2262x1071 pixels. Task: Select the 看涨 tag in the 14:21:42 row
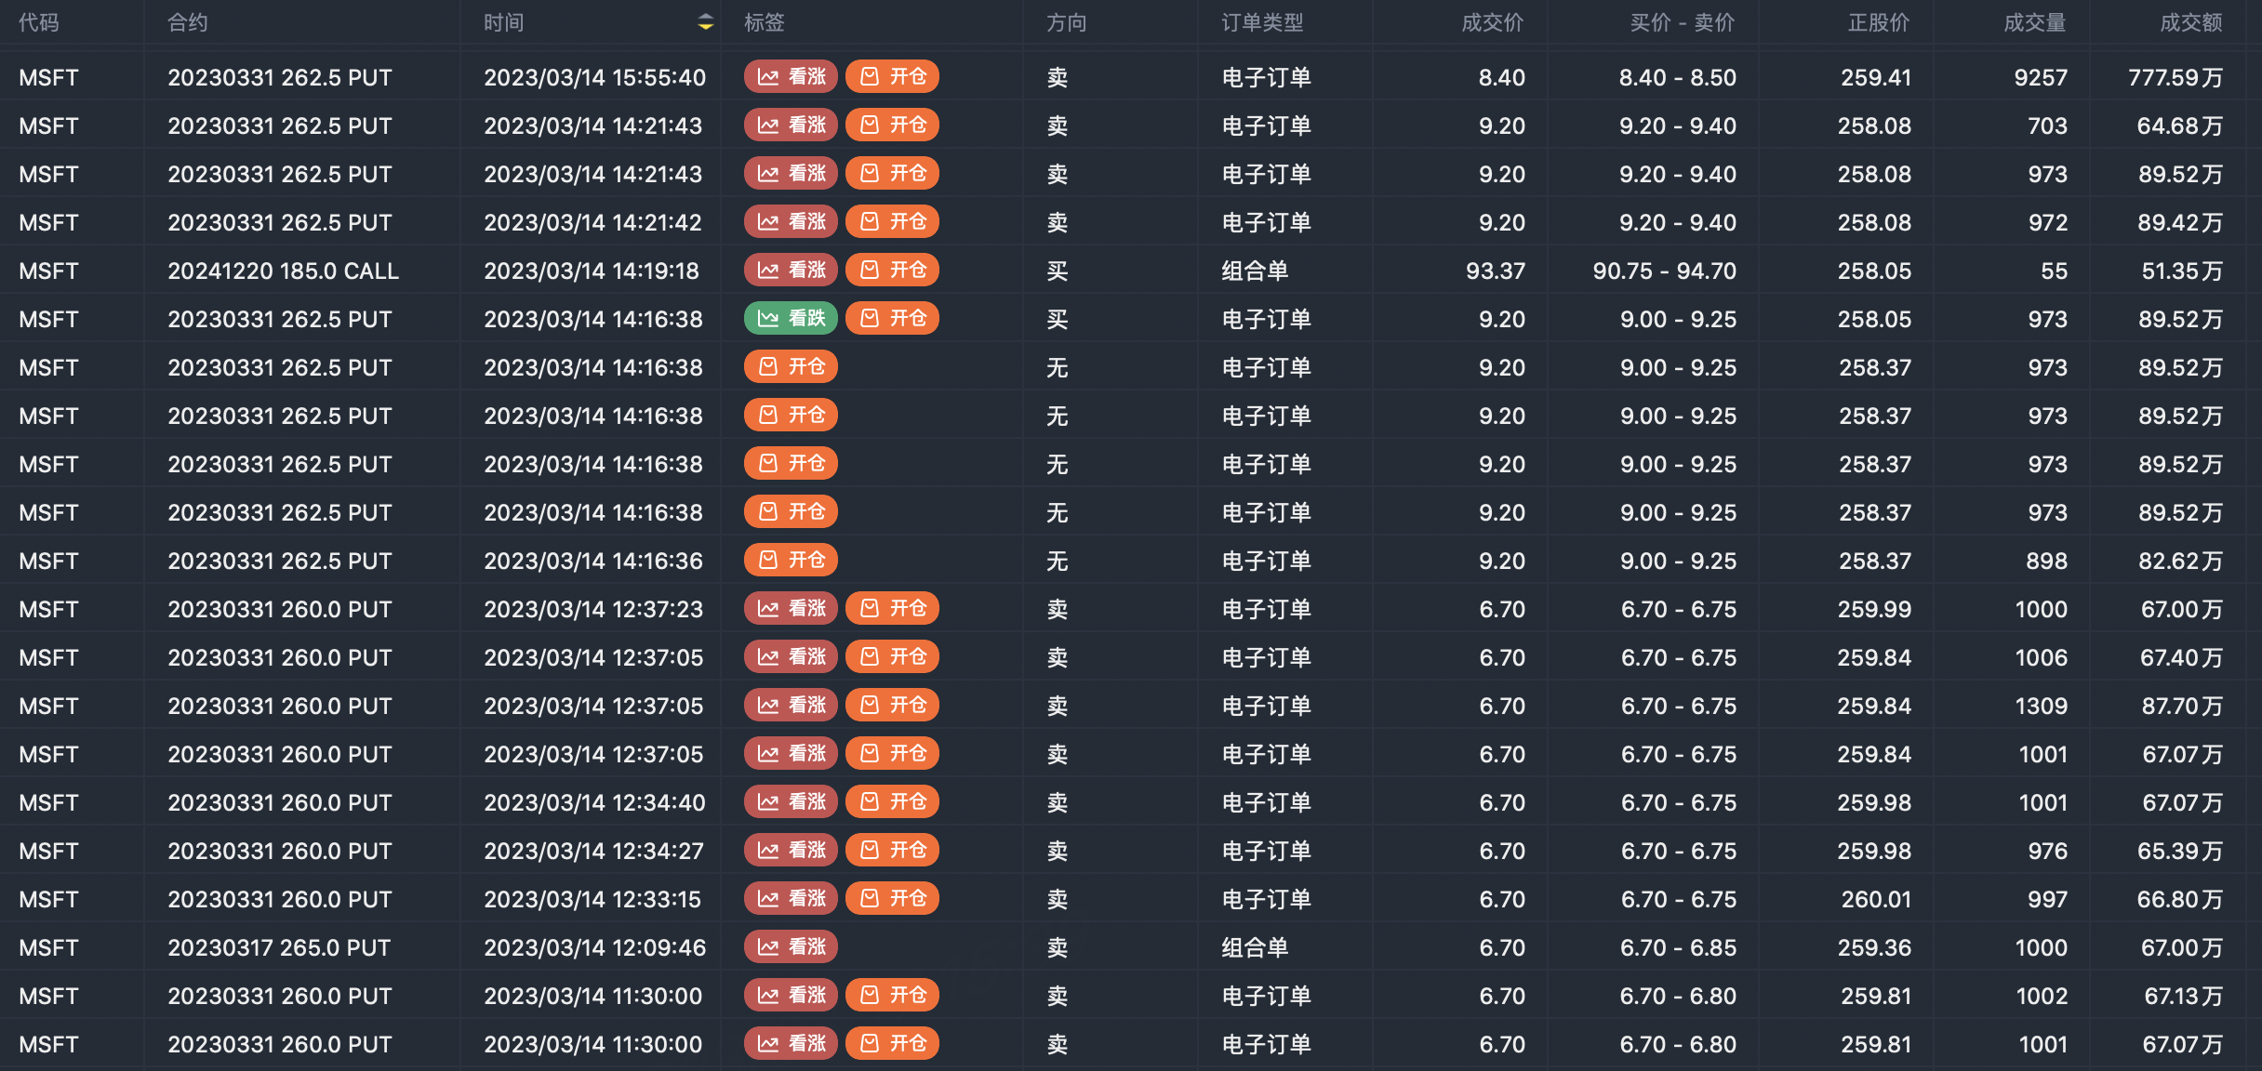(791, 221)
